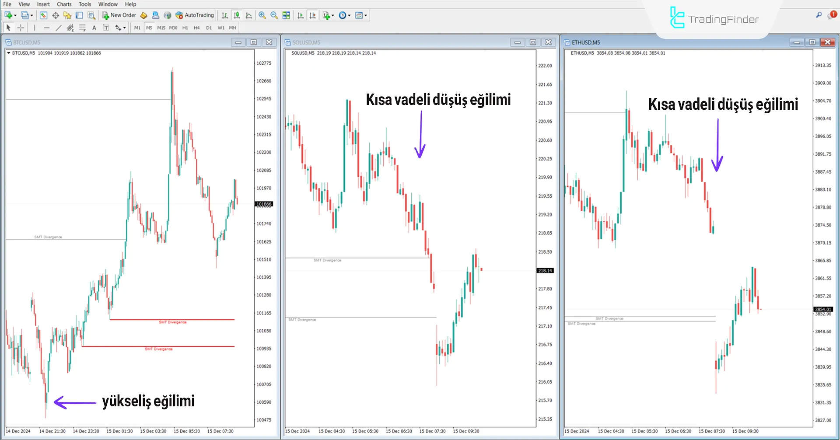
Task: Expand the Timeframes dropdown
Action: point(350,15)
